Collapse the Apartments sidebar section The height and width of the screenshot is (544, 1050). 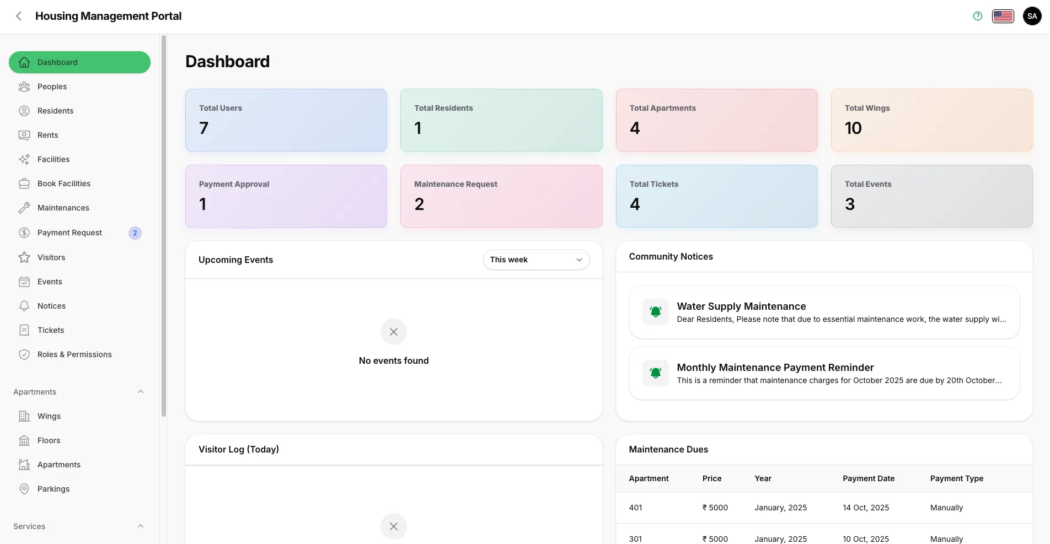141,392
